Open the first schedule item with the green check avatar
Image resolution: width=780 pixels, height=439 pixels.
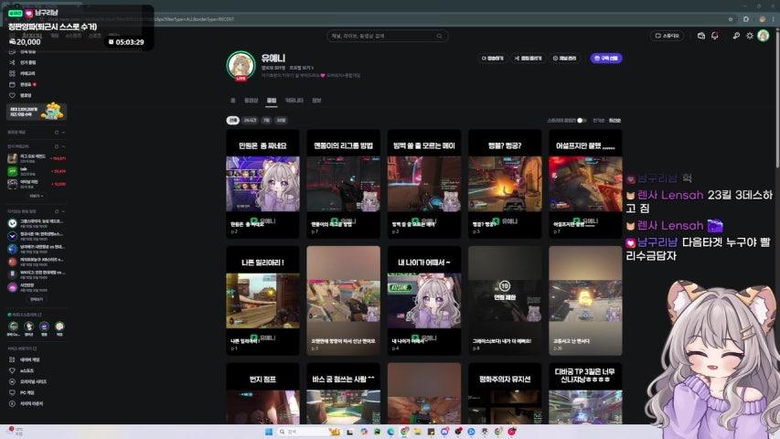(x=37, y=223)
